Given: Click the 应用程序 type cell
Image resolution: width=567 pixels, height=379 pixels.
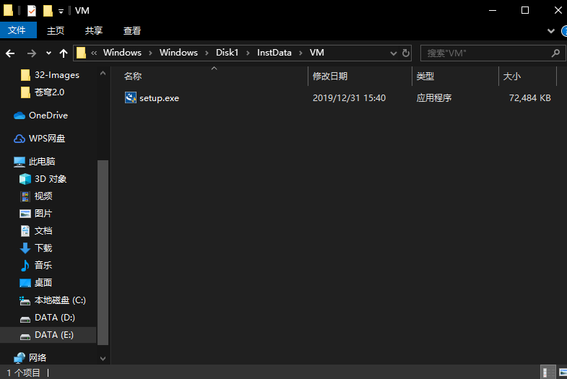Looking at the screenshot, I should click(434, 98).
